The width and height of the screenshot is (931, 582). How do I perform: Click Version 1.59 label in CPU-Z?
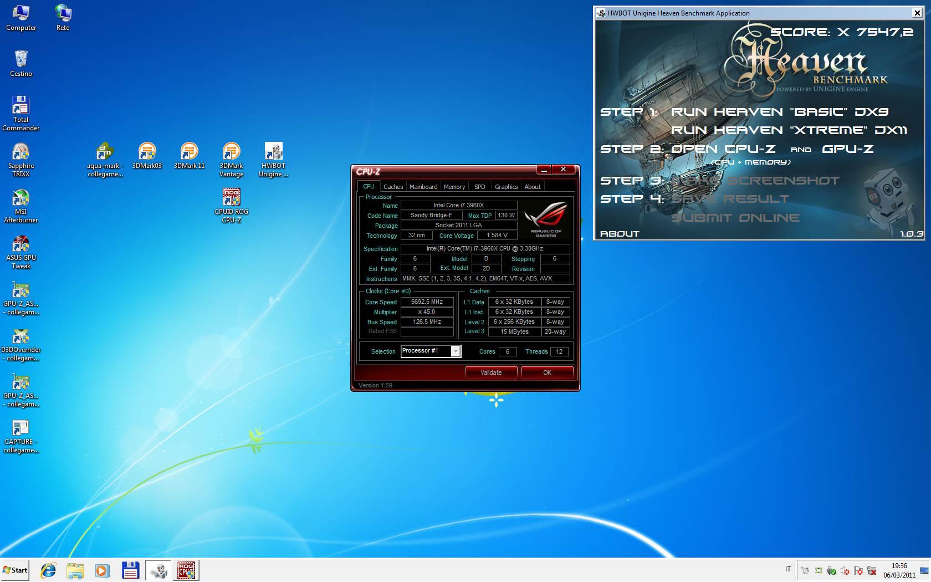[375, 385]
